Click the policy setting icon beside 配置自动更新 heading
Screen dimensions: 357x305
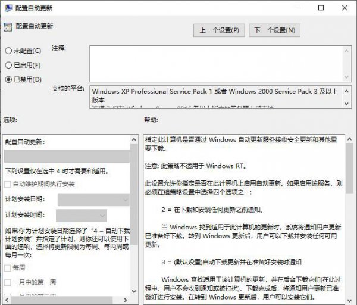pyautogui.click(x=8, y=27)
